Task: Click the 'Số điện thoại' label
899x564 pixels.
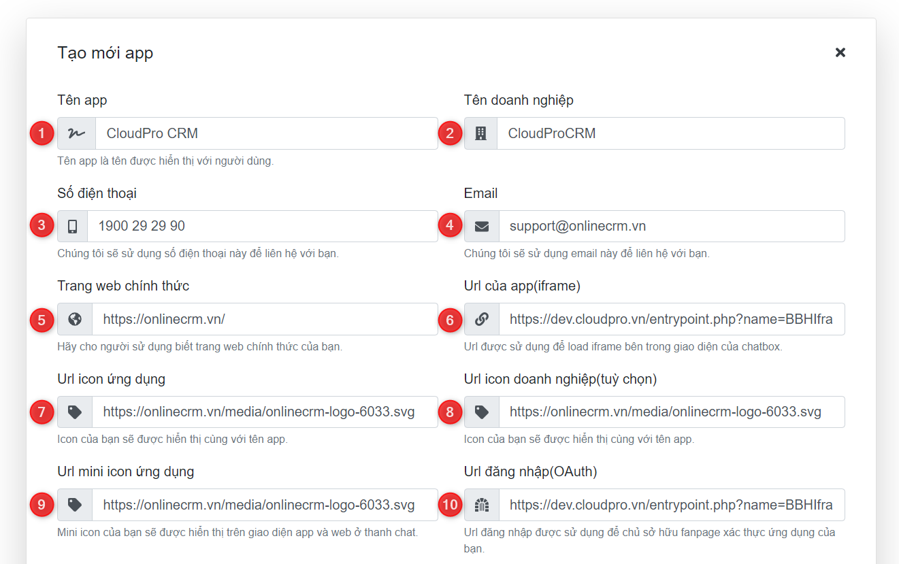Action: point(97,193)
